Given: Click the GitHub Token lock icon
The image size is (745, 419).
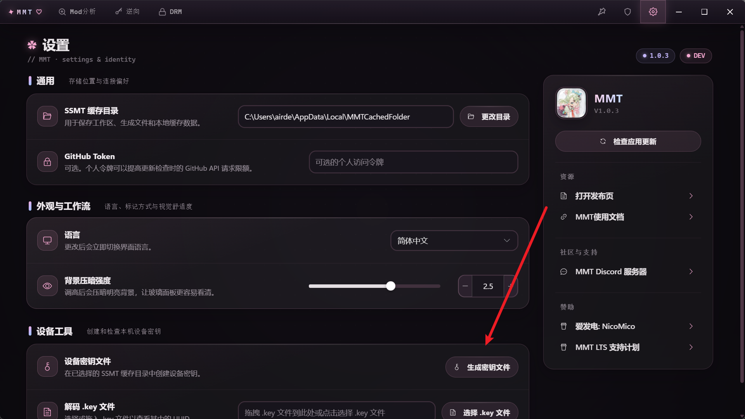Looking at the screenshot, I should click(47, 162).
